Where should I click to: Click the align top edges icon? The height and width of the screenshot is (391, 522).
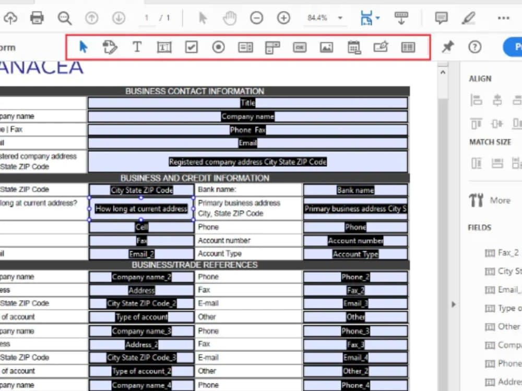[476, 124]
